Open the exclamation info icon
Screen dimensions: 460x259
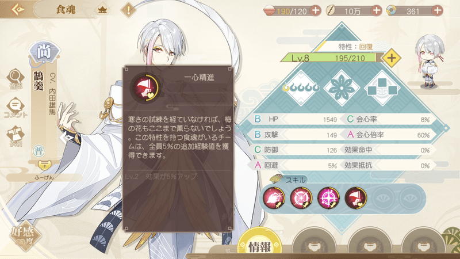coord(128,10)
